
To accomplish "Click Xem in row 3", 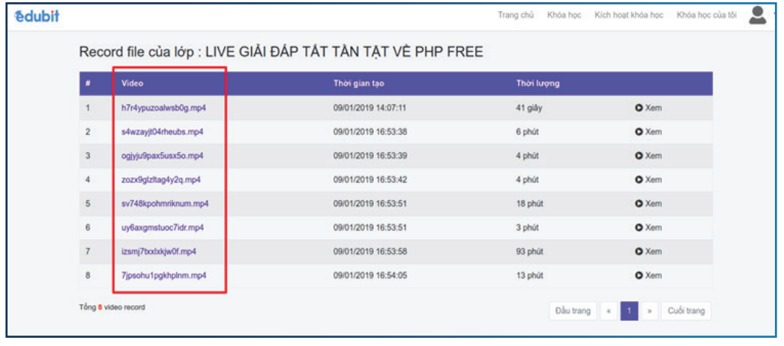I will coord(648,156).
